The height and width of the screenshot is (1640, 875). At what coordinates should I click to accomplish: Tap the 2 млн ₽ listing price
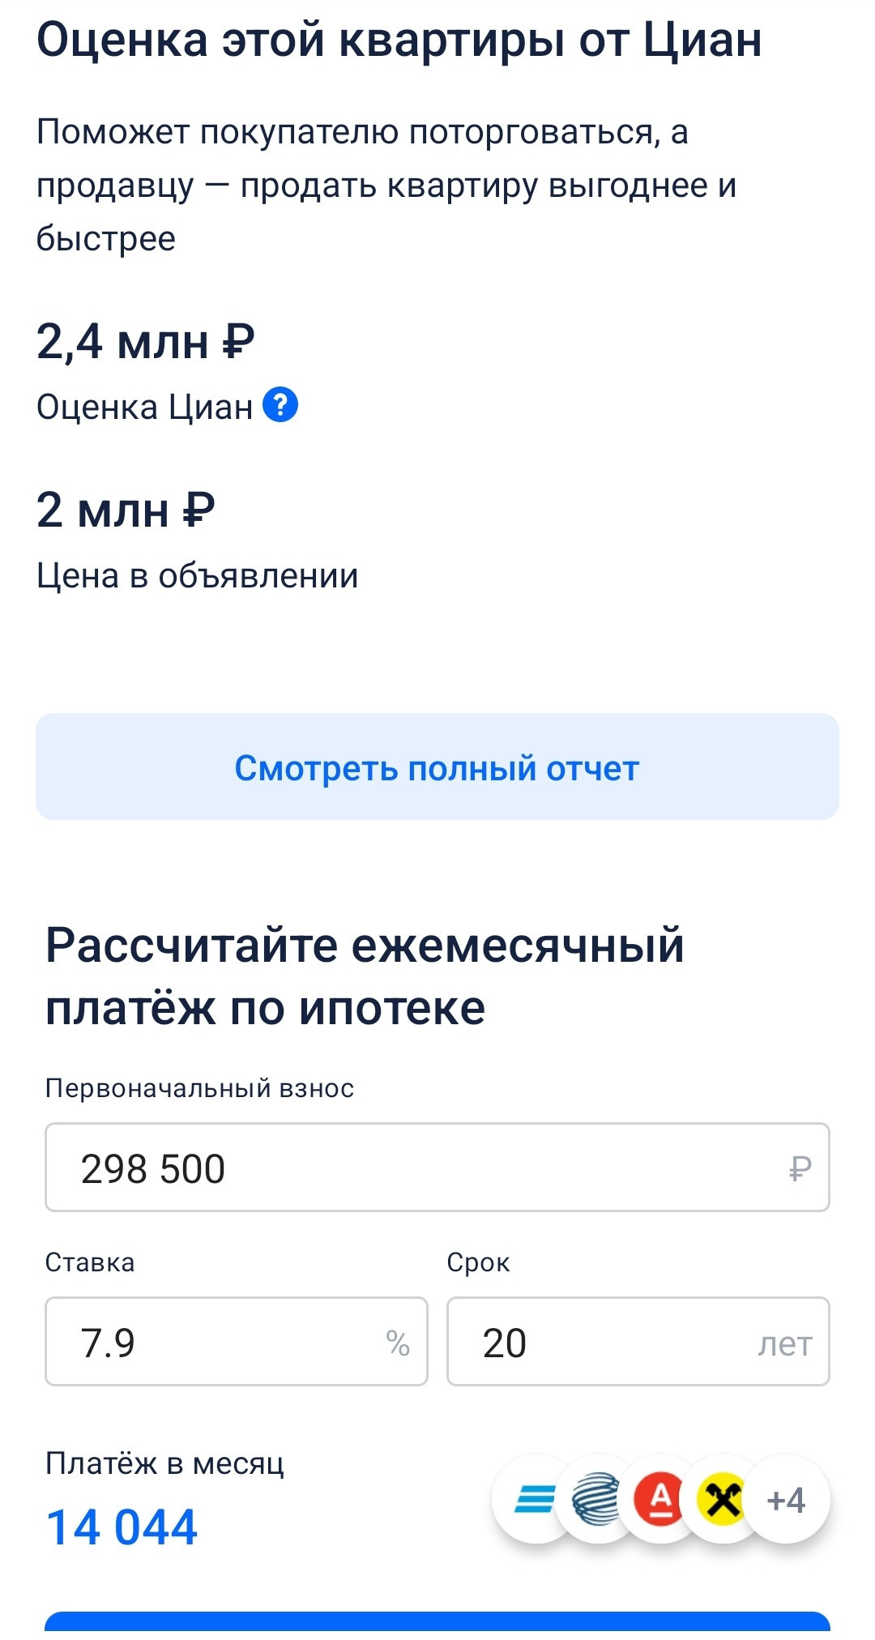(126, 510)
